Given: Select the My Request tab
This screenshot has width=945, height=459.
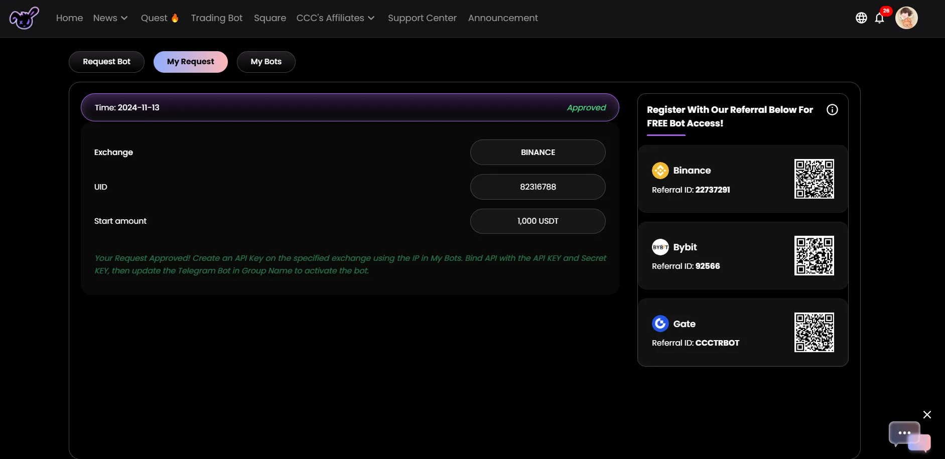Looking at the screenshot, I should (190, 62).
